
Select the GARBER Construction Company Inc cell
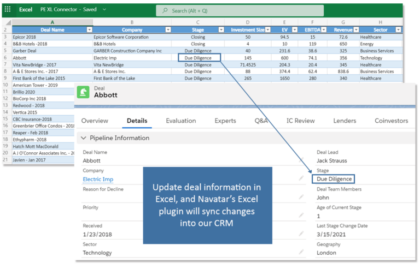coord(132,51)
